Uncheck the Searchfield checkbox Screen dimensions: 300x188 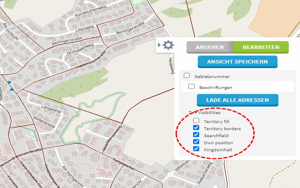196,135
